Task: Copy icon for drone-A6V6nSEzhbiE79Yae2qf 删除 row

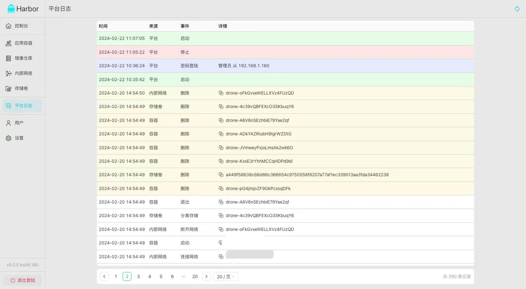Action: (221, 120)
